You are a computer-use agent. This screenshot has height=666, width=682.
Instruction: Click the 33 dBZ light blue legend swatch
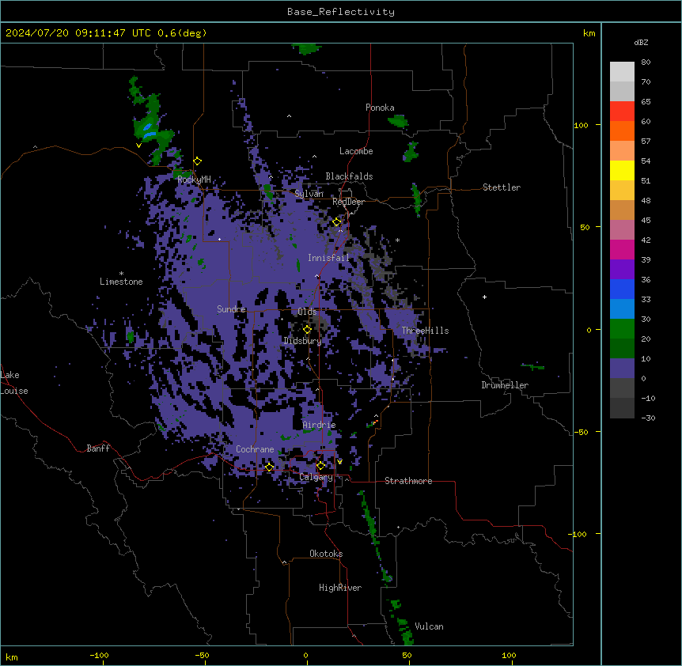tap(622, 308)
